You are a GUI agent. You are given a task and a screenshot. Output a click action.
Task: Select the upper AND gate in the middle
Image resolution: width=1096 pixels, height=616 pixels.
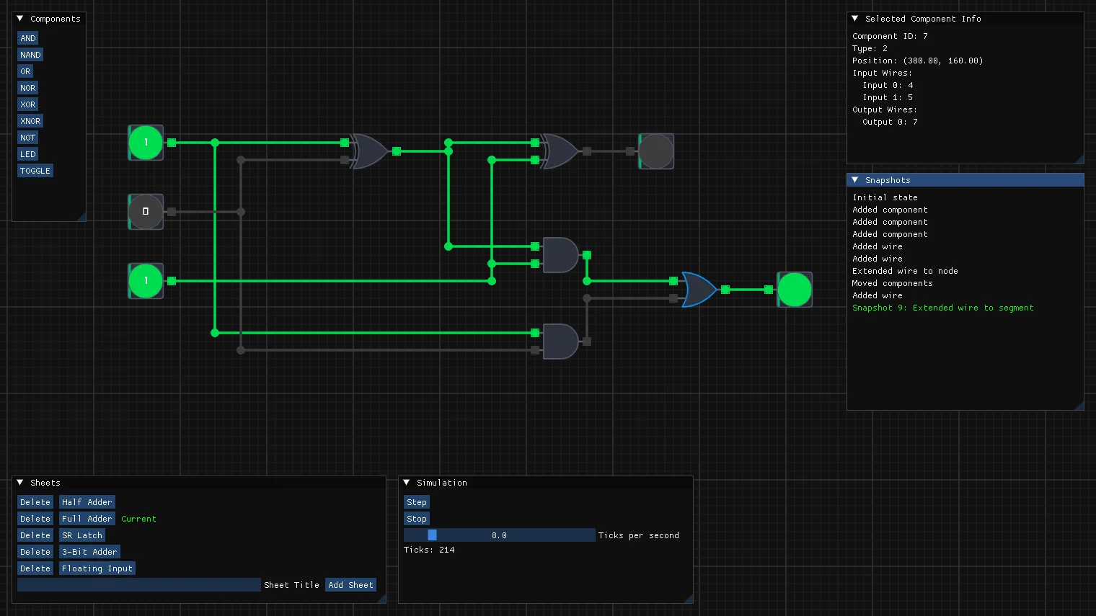[x=560, y=255]
